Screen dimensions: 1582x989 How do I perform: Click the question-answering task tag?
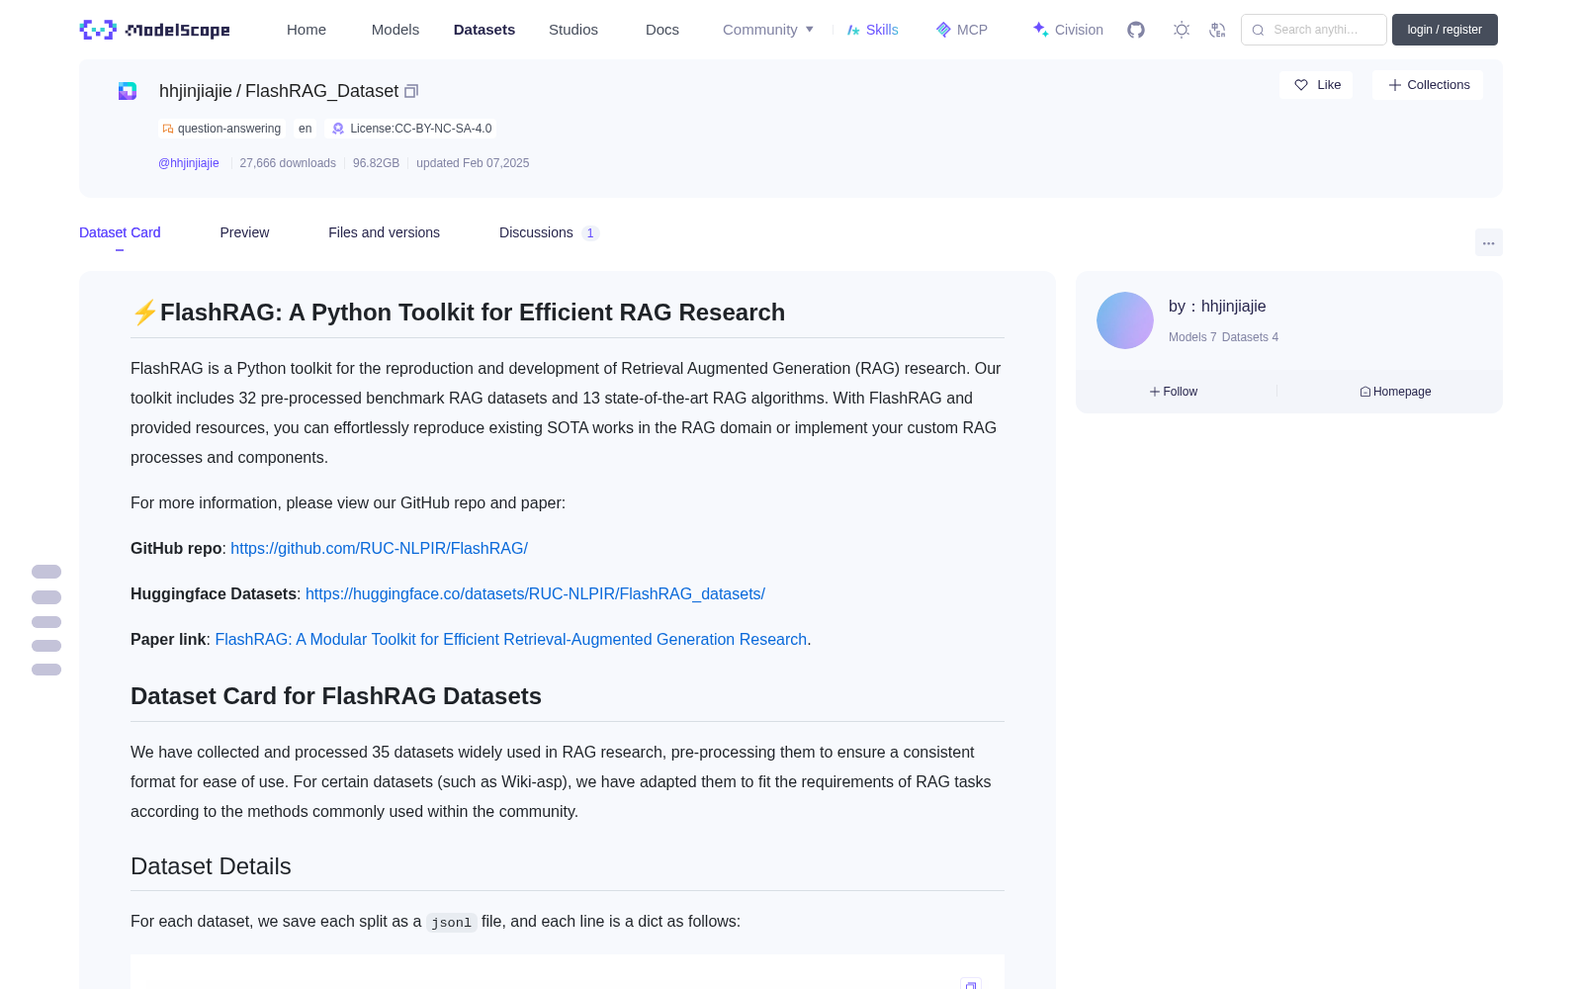pyautogui.click(x=222, y=129)
